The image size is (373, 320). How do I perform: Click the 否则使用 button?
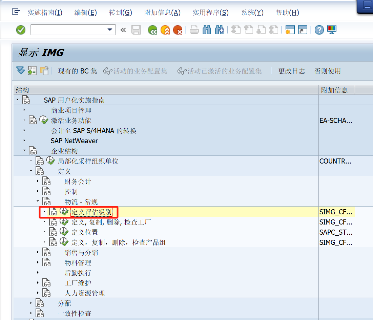click(x=328, y=71)
